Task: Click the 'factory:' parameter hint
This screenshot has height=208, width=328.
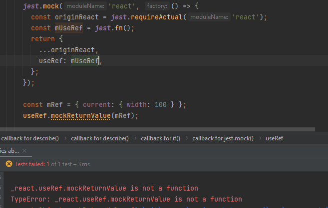Action: coord(157,6)
